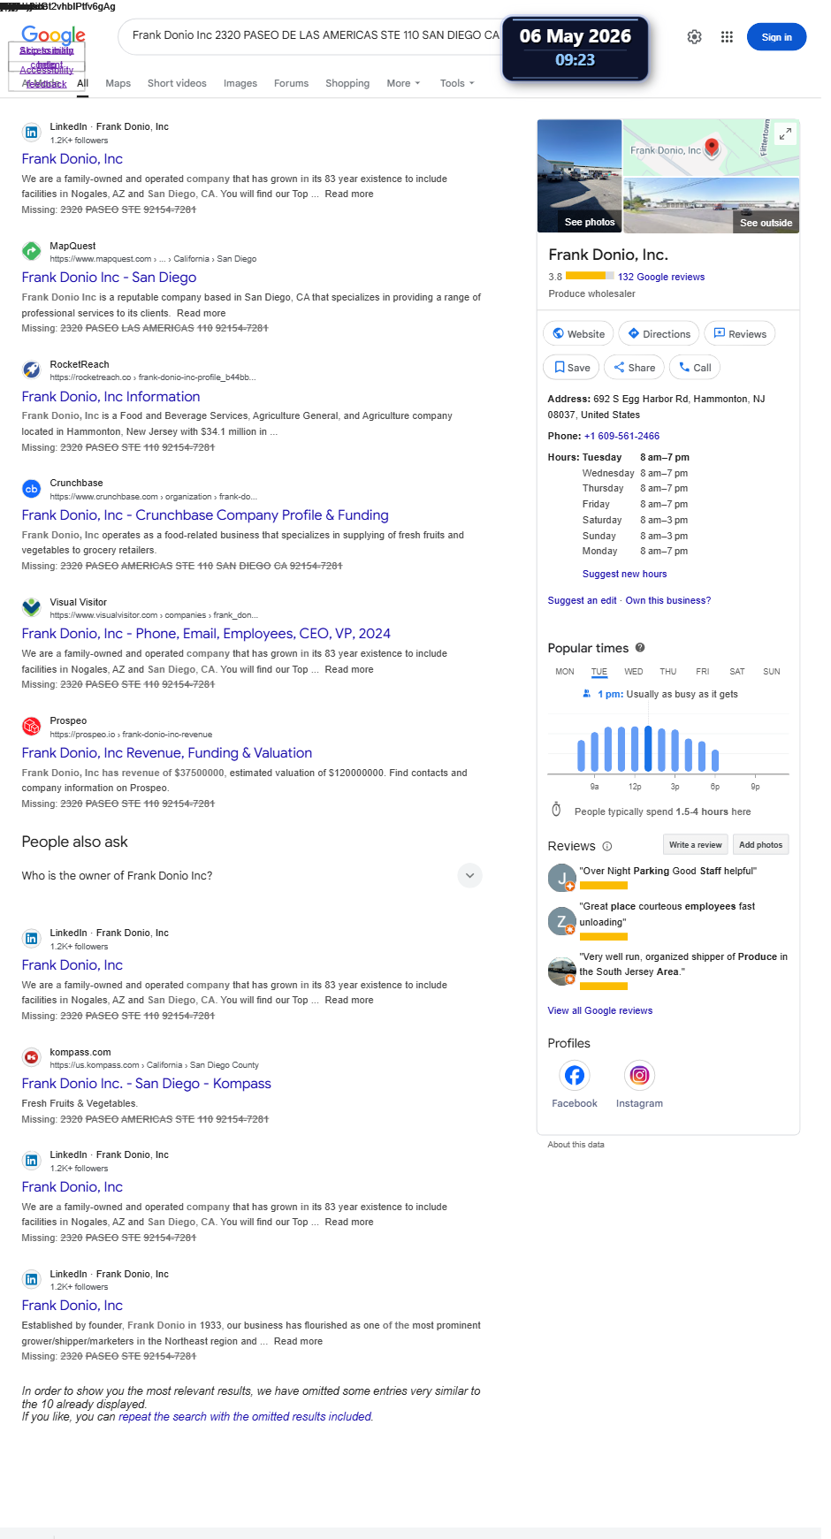Switch to Images tab
Viewport: 831px width, 1539px height.
click(x=240, y=83)
